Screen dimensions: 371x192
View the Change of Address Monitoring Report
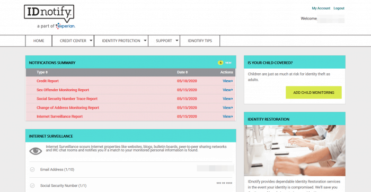coord(227,108)
